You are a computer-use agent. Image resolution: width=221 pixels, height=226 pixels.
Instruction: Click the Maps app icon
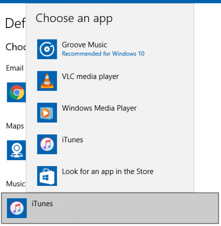point(16,150)
